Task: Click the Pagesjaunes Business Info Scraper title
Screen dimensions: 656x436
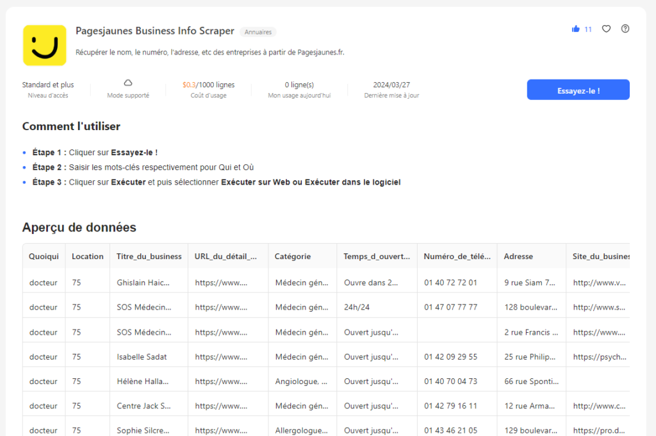Action: click(155, 31)
